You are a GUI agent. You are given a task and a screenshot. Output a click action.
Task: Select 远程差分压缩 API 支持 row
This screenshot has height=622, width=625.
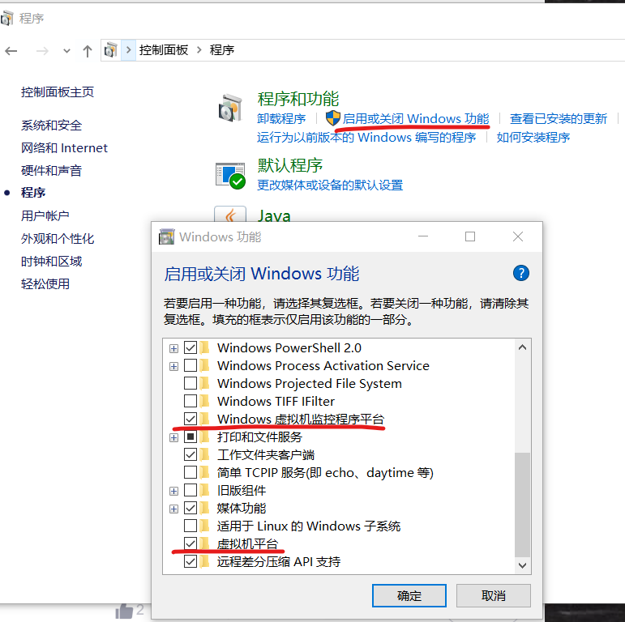coord(279,561)
